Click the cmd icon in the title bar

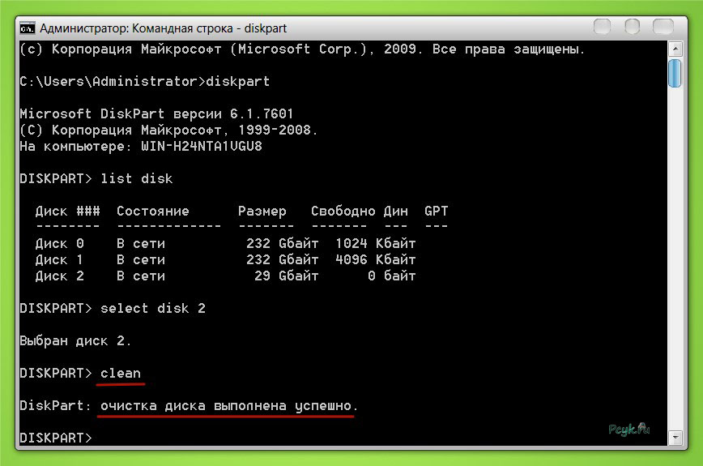pos(27,28)
